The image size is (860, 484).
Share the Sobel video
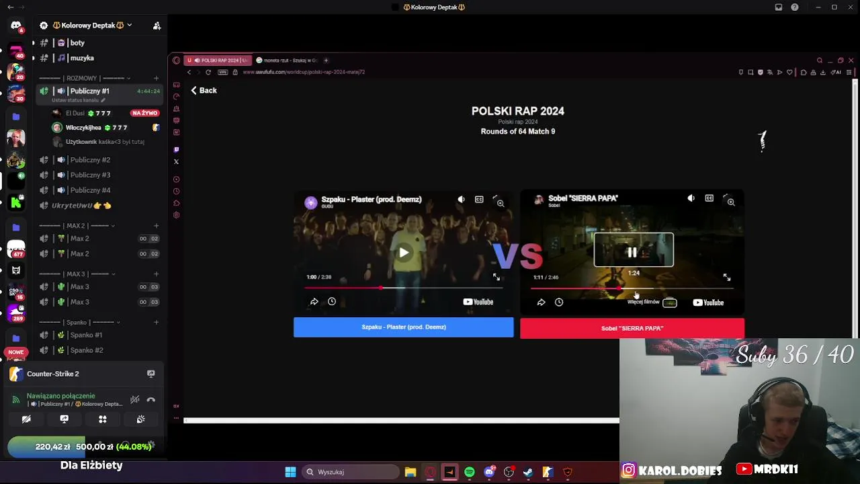[x=541, y=302]
